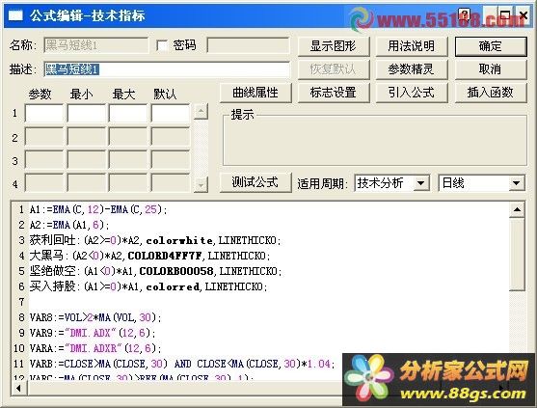This screenshot has height=408, width=537.
Task: Confirm with the 确定 button
Action: tap(491, 46)
